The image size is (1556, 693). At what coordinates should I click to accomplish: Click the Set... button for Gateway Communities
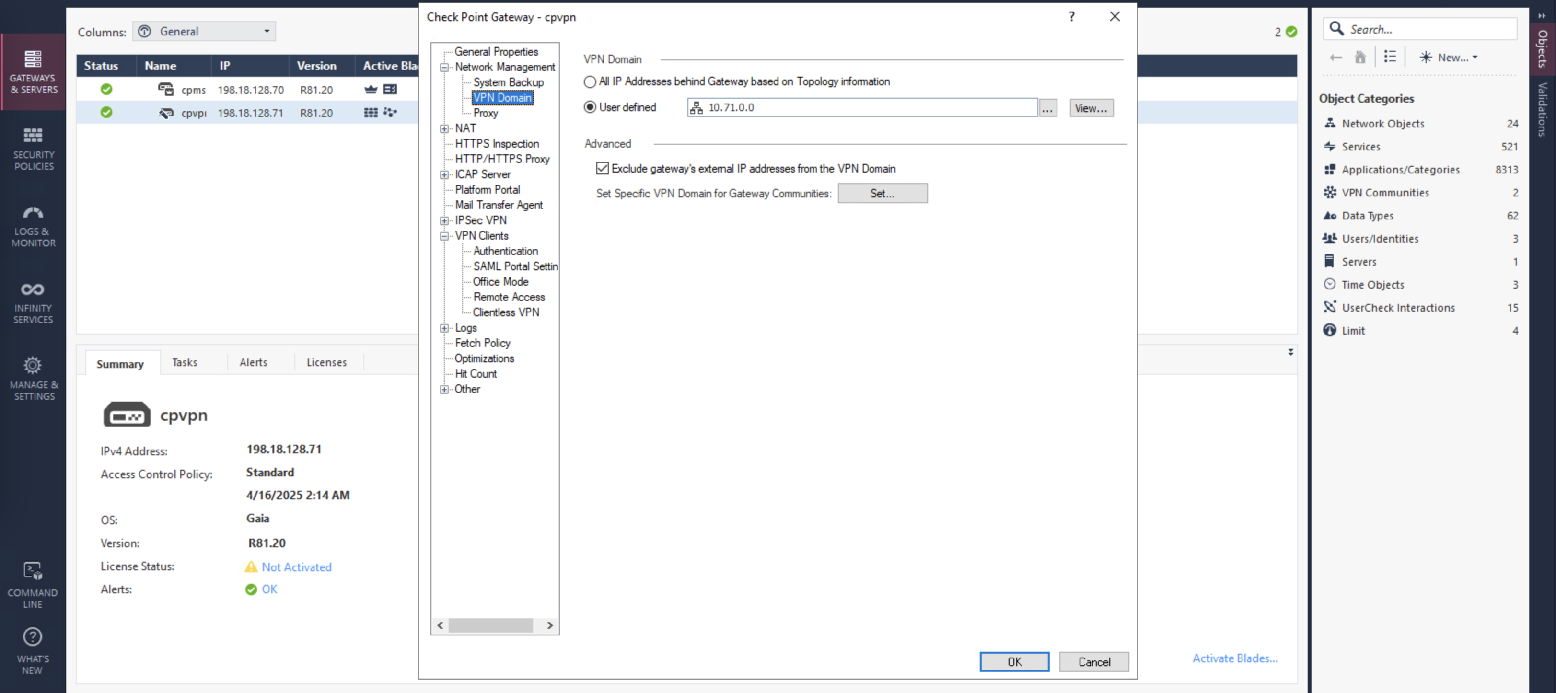pos(882,193)
